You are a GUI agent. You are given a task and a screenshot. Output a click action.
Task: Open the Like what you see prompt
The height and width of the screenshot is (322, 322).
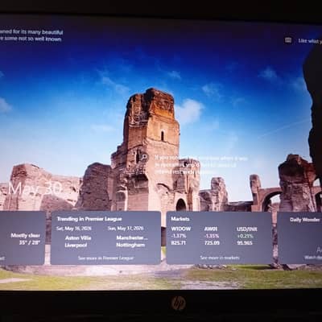[x=310, y=41]
